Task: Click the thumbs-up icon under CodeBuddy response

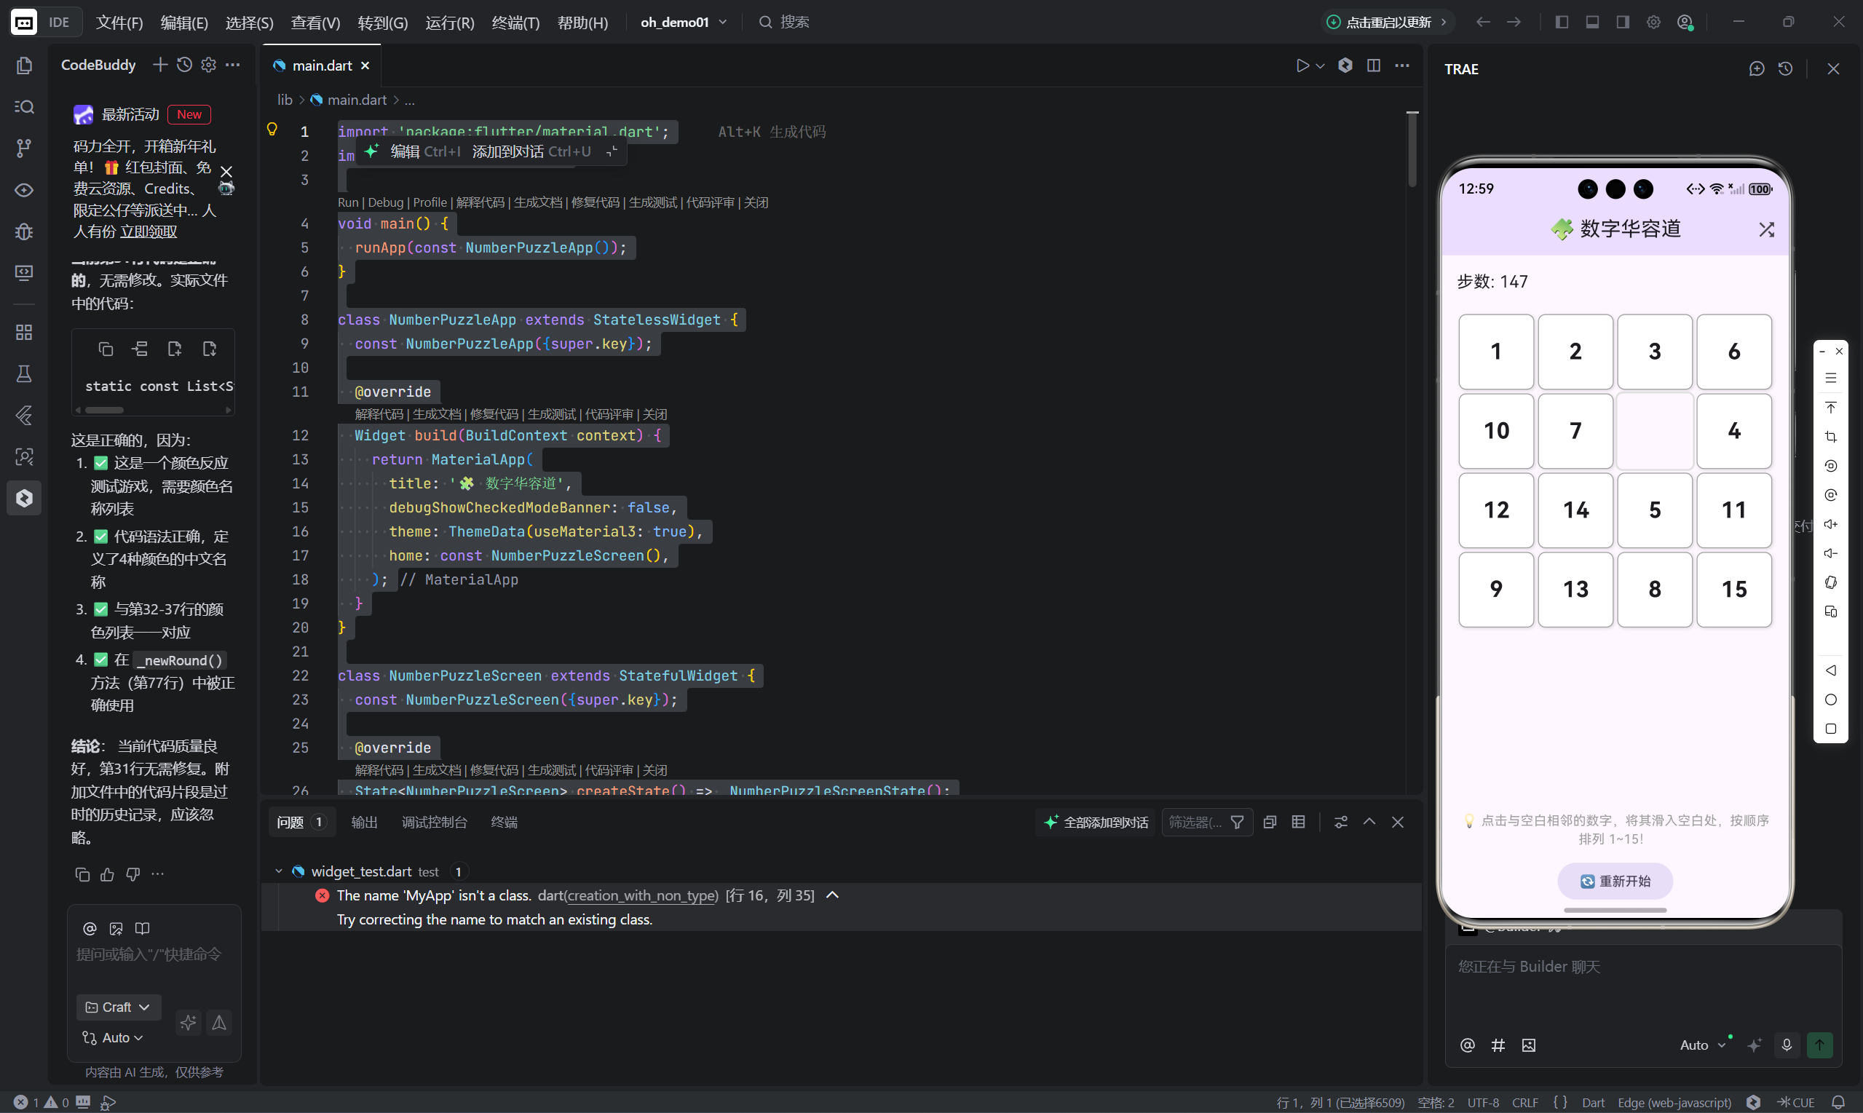Action: click(x=107, y=874)
